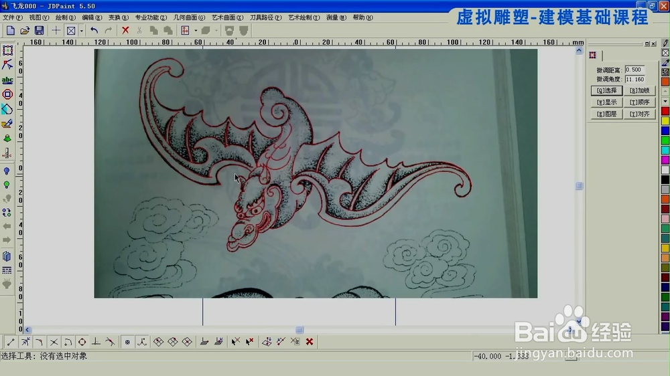Open 刀具路径 menu

[x=266, y=17]
